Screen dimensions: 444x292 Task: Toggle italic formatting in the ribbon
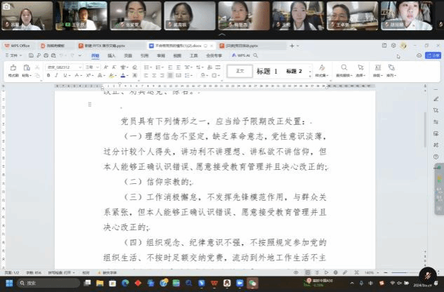point(58,75)
